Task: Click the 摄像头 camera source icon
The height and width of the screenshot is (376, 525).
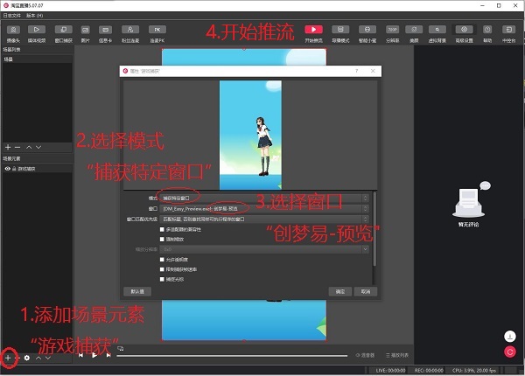Action: (14, 32)
